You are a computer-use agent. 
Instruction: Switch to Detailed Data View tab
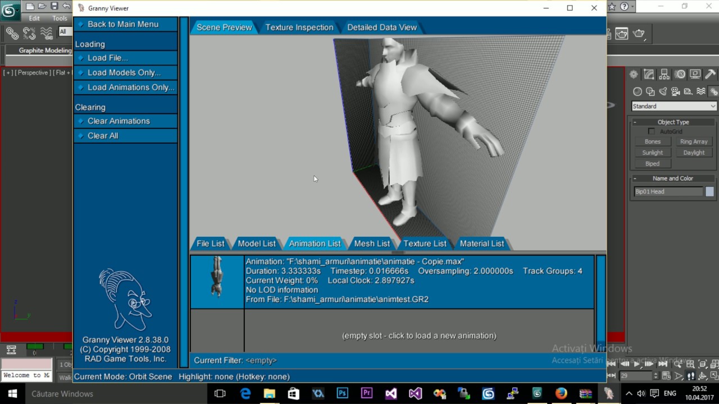point(382,27)
